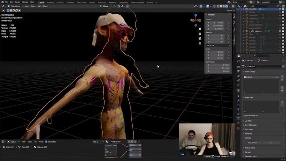Viewport: 286px width, 161px height.
Task: Open the Modifiers wrench properties tab
Action: pyautogui.click(x=238, y=101)
